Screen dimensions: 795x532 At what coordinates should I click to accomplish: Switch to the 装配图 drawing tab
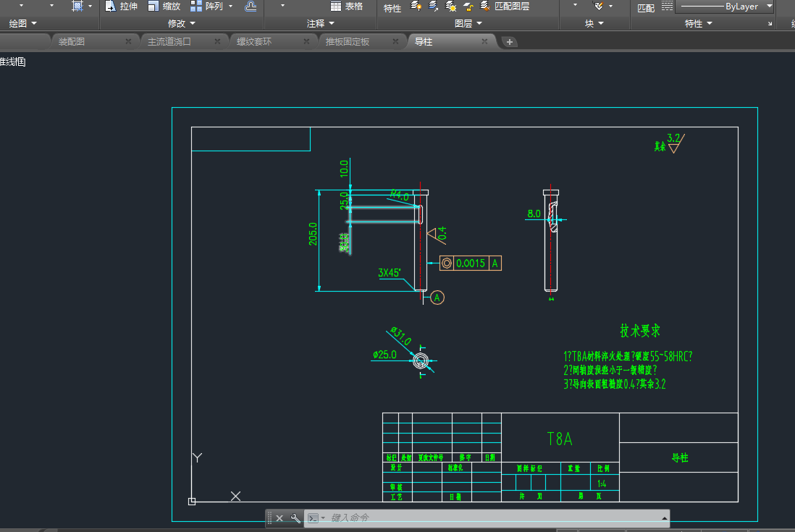click(x=72, y=42)
